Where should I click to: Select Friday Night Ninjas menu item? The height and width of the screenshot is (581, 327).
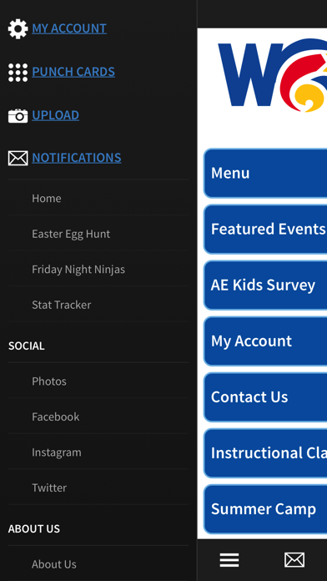98,269
